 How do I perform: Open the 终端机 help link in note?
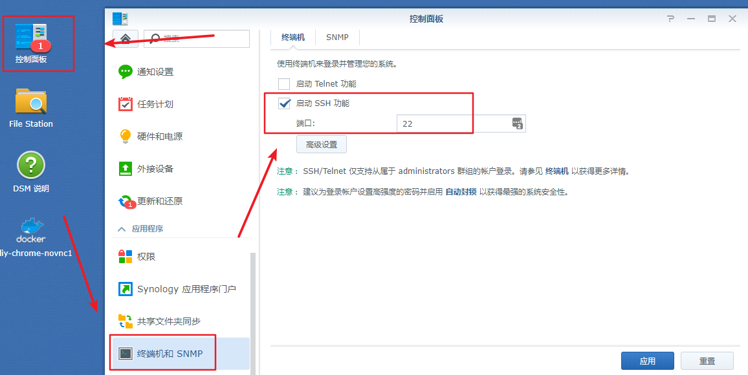click(556, 171)
